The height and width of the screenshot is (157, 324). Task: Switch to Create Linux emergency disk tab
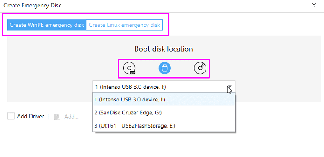pos(124,25)
